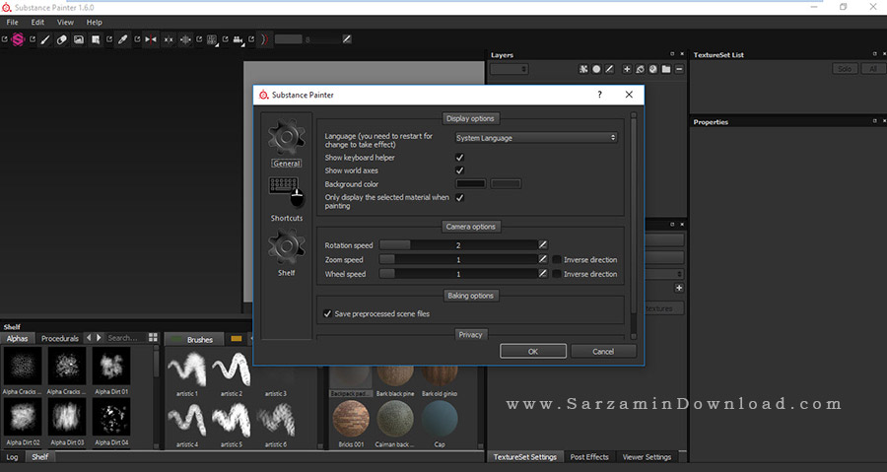Click the Zoom speed slider

(458, 259)
